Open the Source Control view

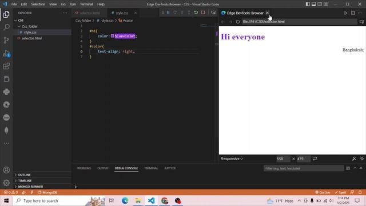tap(6, 40)
